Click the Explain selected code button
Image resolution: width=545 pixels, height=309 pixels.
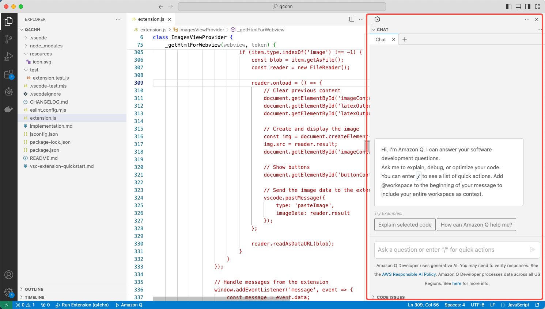(405, 225)
